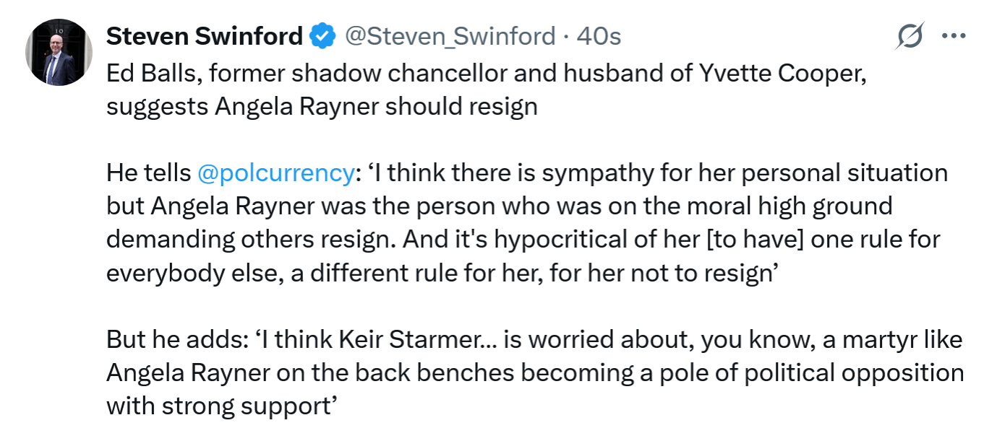Click the line "suggests Angela Rayner should resign"
The height and width of the screenshot is (441, 997).
[x=322, y=106]
